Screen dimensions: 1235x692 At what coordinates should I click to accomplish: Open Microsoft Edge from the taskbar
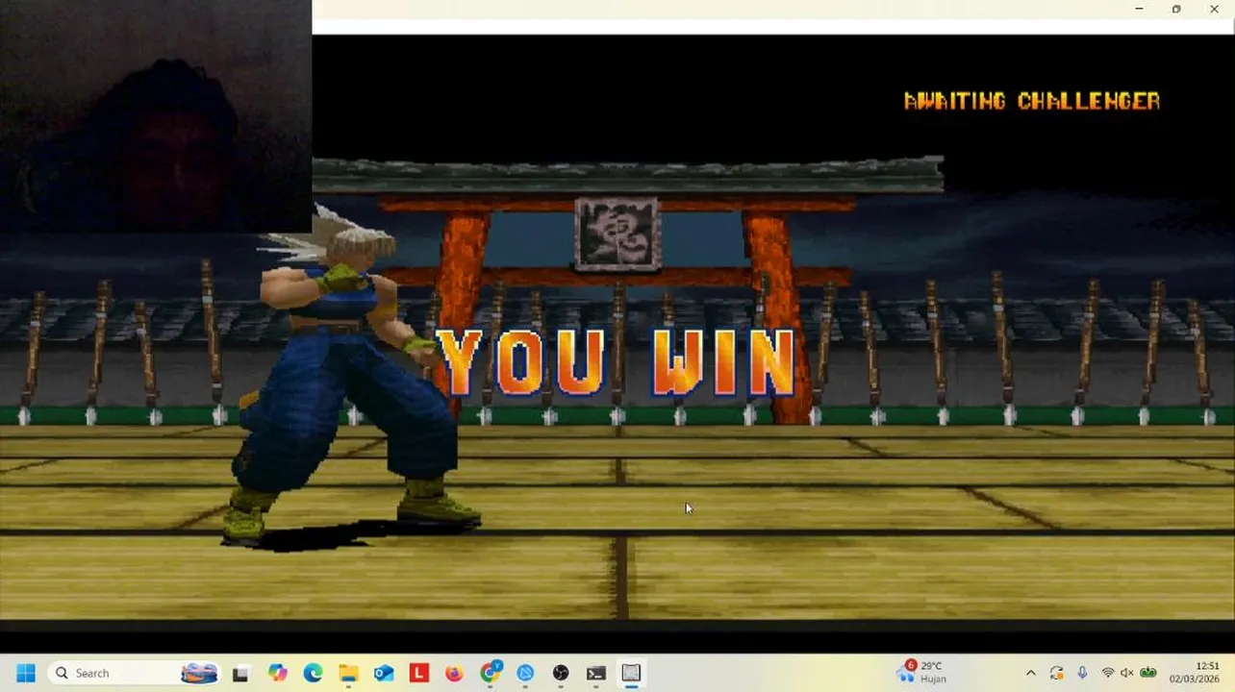313,674
